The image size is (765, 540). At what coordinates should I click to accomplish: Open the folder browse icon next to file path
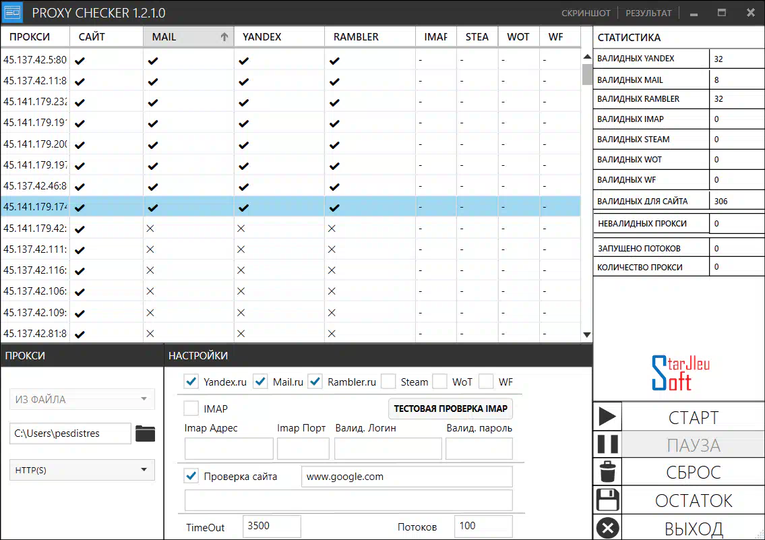pyautogui.click(x=145, y=433)
